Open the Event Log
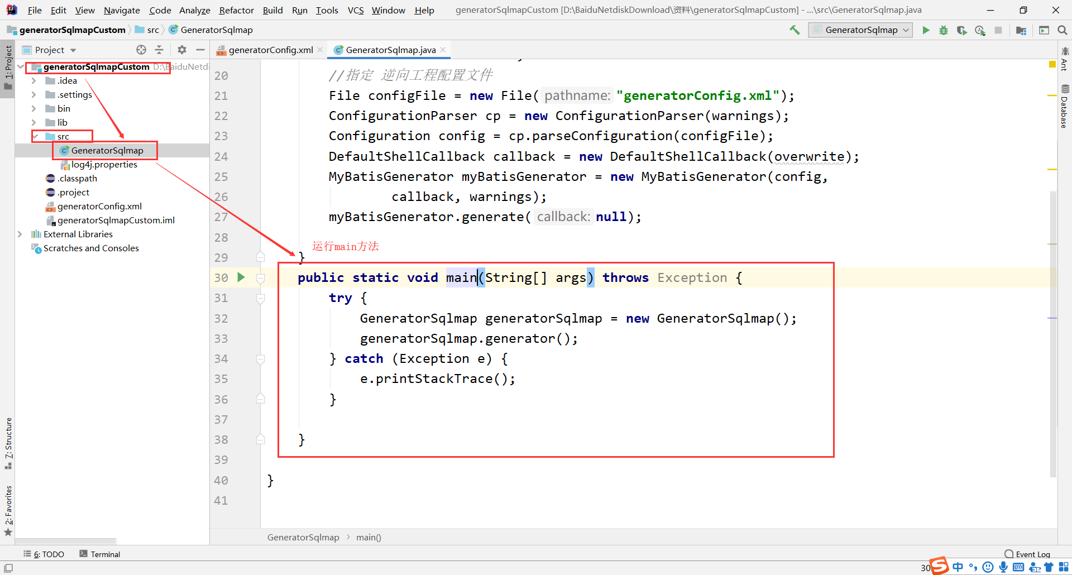This screenshot has height=575, width=1072. 1027,554
